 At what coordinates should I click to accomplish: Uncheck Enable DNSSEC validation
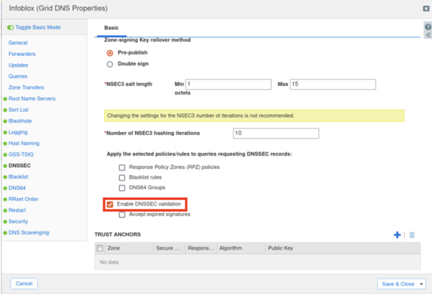(110, 204)
